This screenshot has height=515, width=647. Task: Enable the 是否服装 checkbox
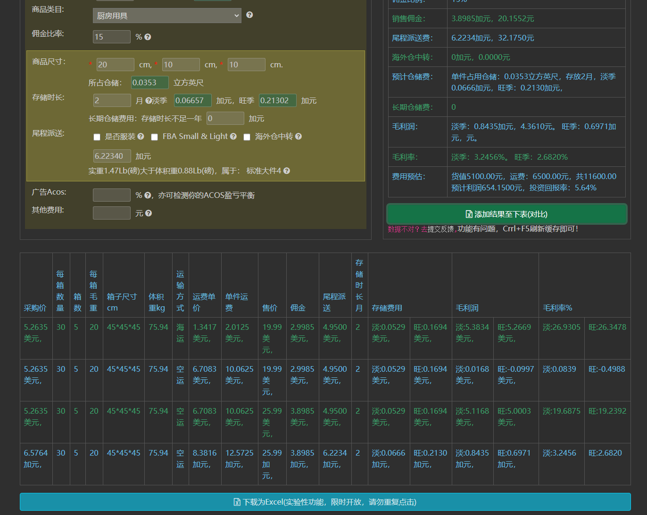tap(97, 137)
